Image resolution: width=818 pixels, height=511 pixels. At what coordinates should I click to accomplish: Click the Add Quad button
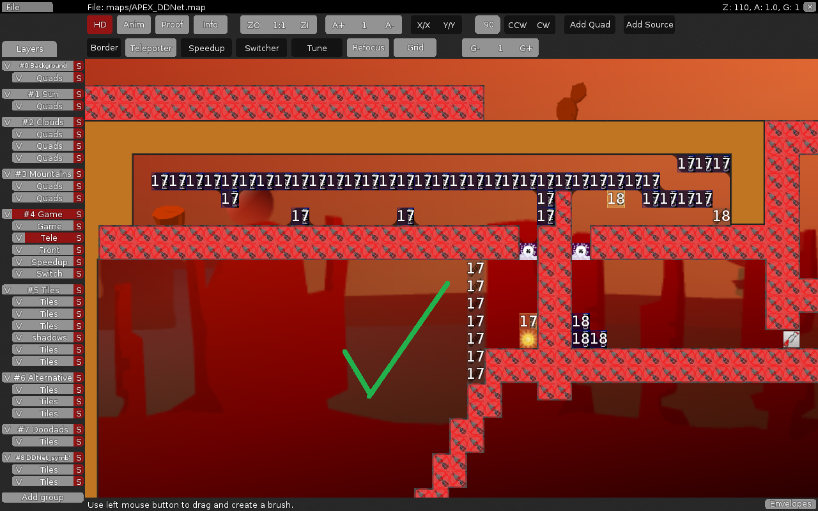point(590,25)
